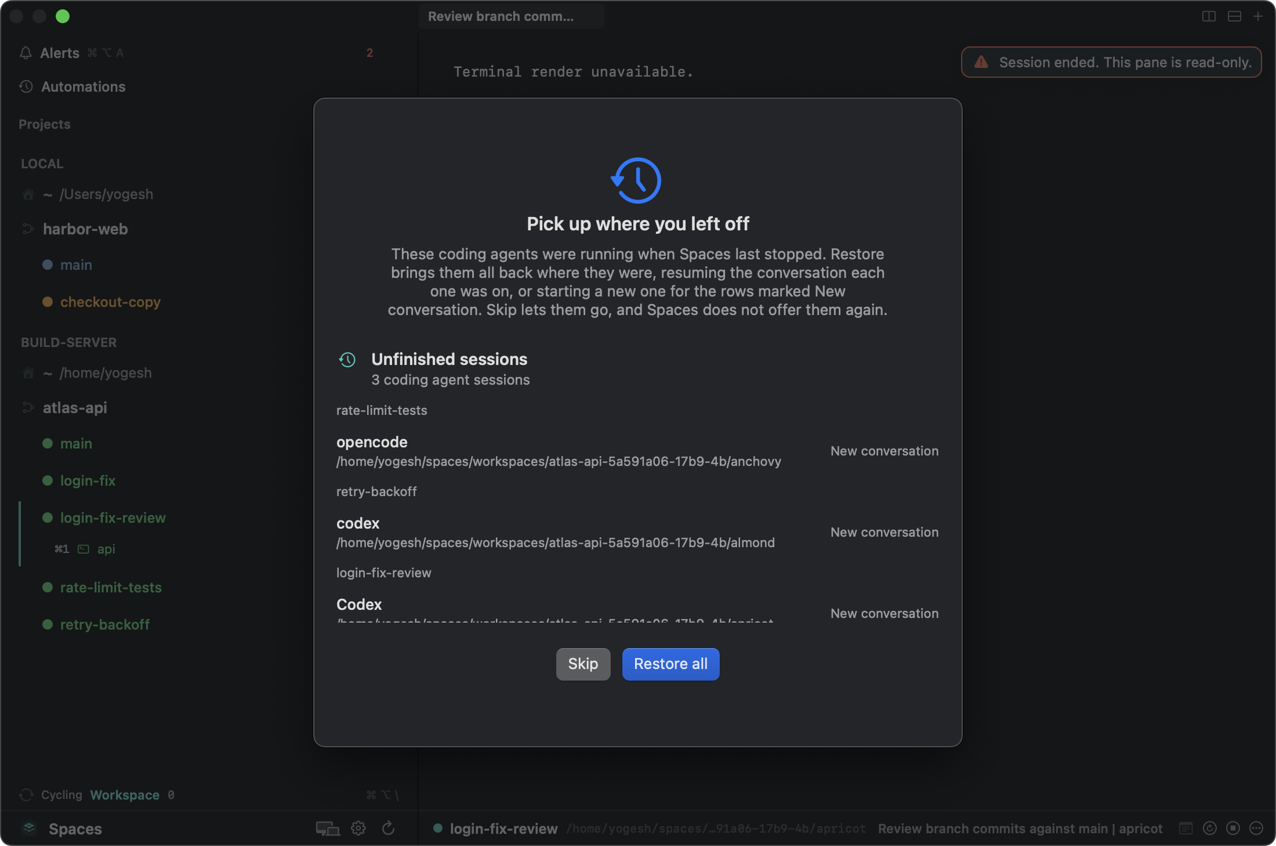
Task: Click the Unfinished sessions history icon
Action: pos(347,360)
